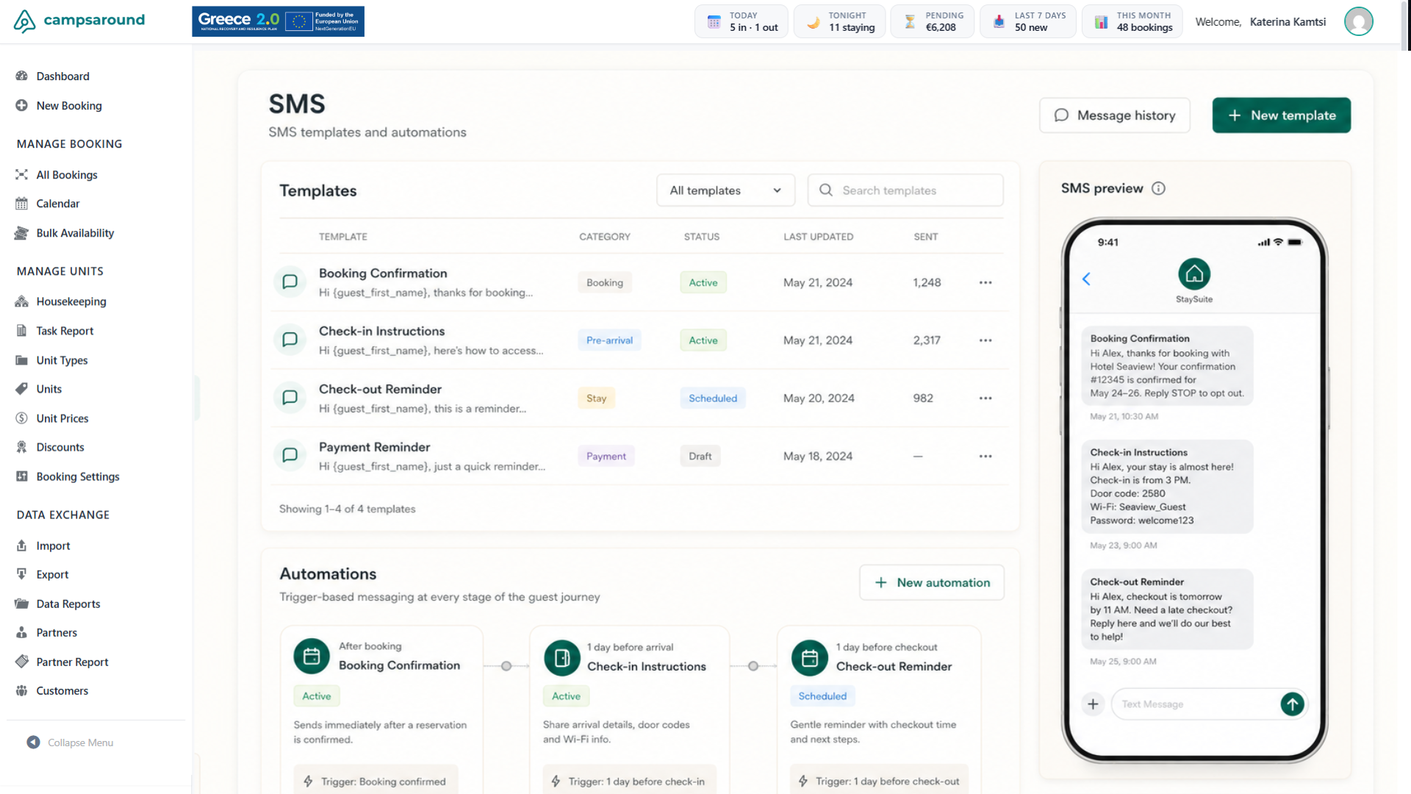1411x794 pixels.
Task: Select the Payment Reminder template title
Action: 374,447
